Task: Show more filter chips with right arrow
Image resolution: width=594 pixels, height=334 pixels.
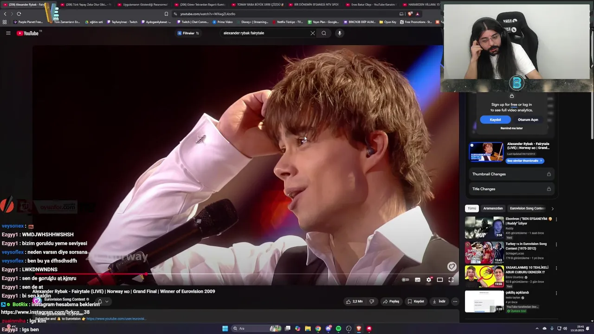Action: [552, 209]
